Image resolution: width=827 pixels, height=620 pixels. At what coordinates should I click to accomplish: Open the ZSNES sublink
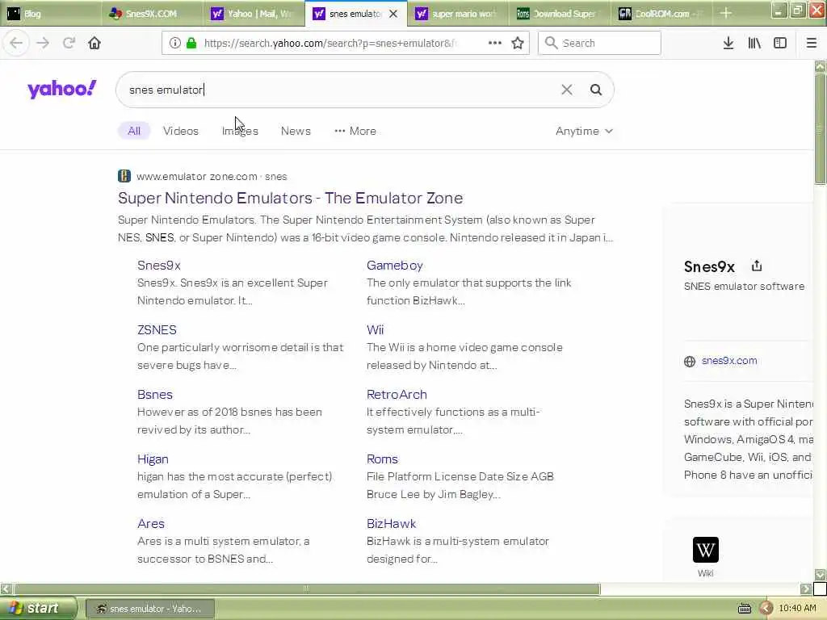(x=157, y=329)
